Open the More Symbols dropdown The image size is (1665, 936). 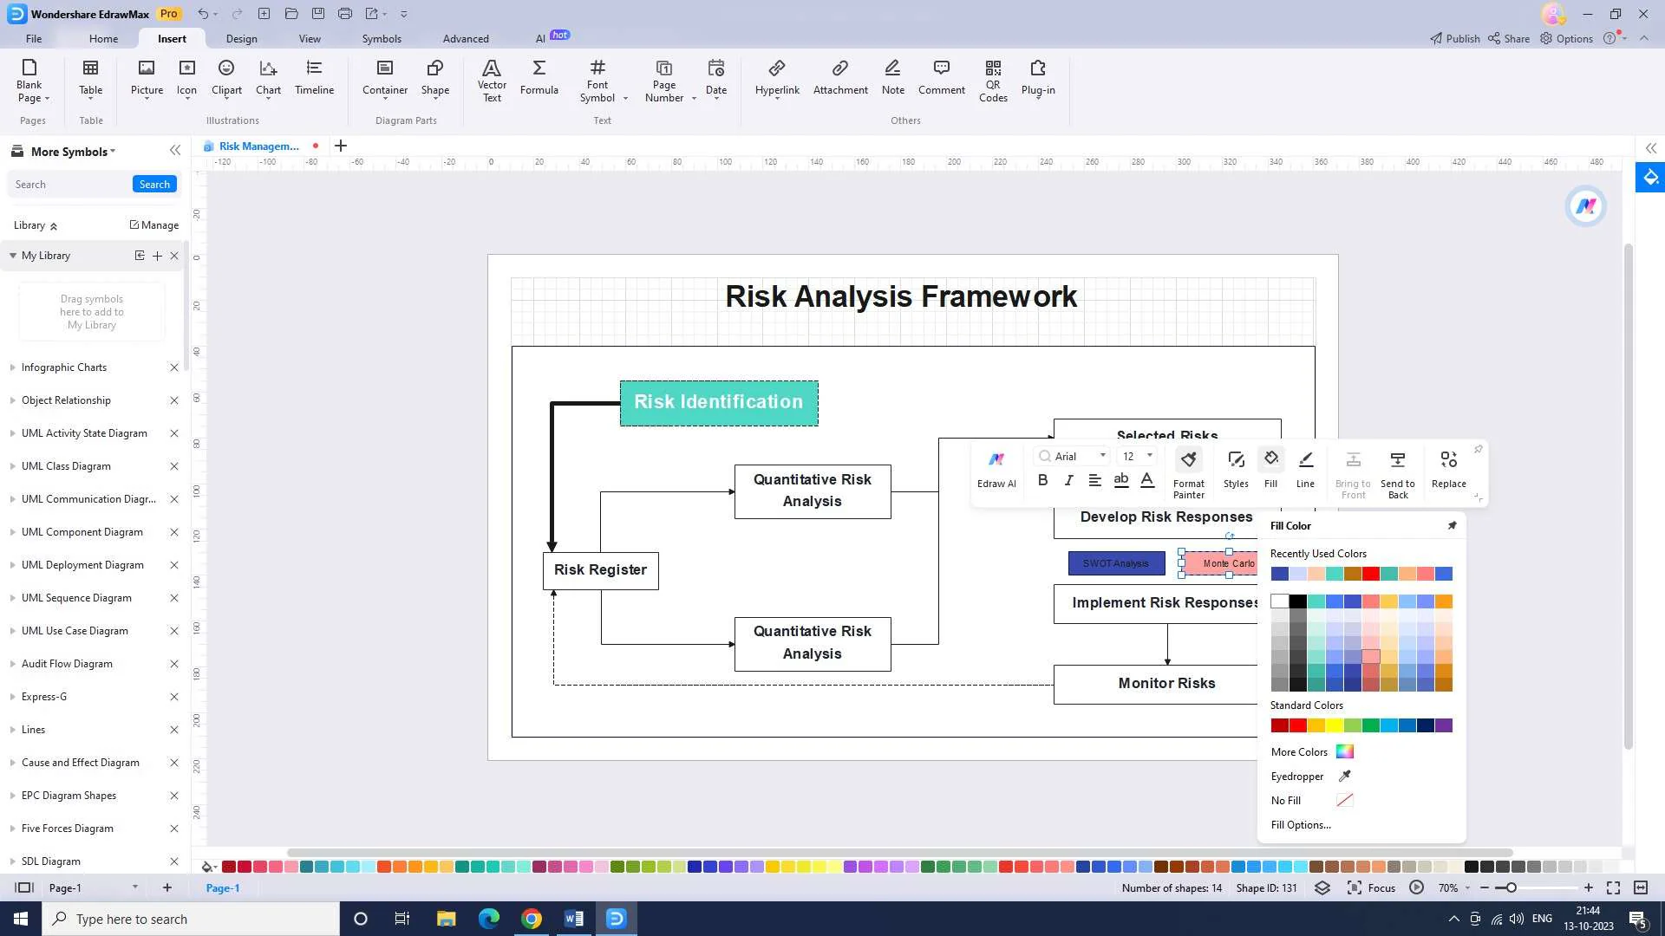tap(73, 152)
